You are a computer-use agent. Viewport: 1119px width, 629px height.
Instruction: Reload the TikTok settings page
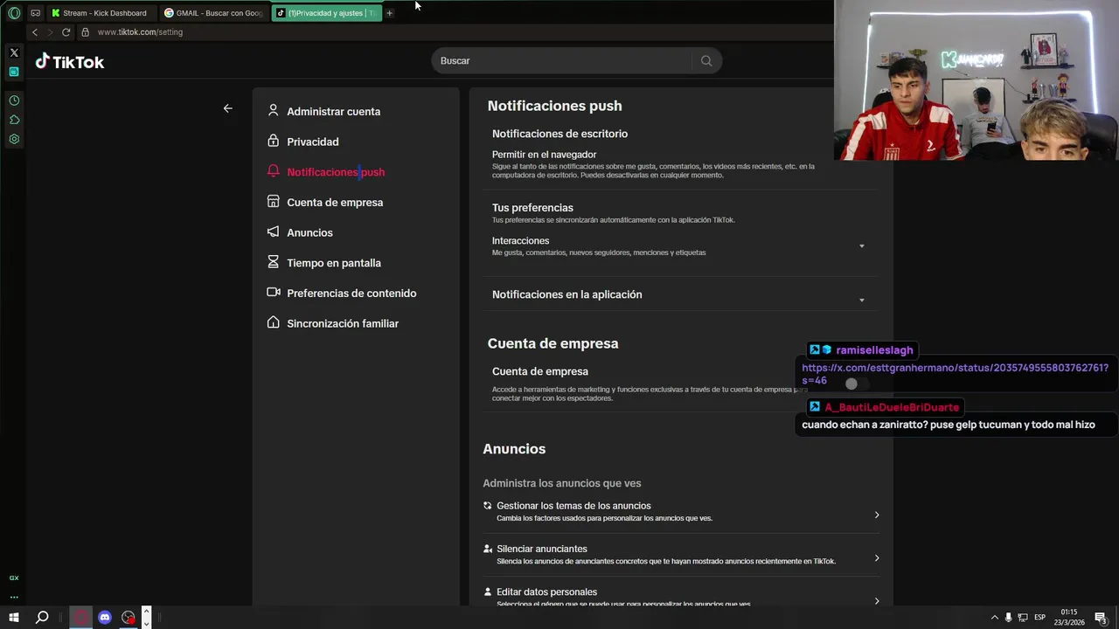(66, 32)
